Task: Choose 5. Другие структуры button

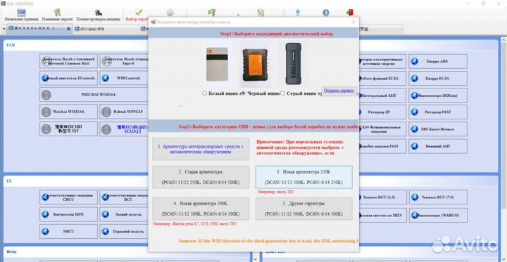Action: click(x=304, y=209)
